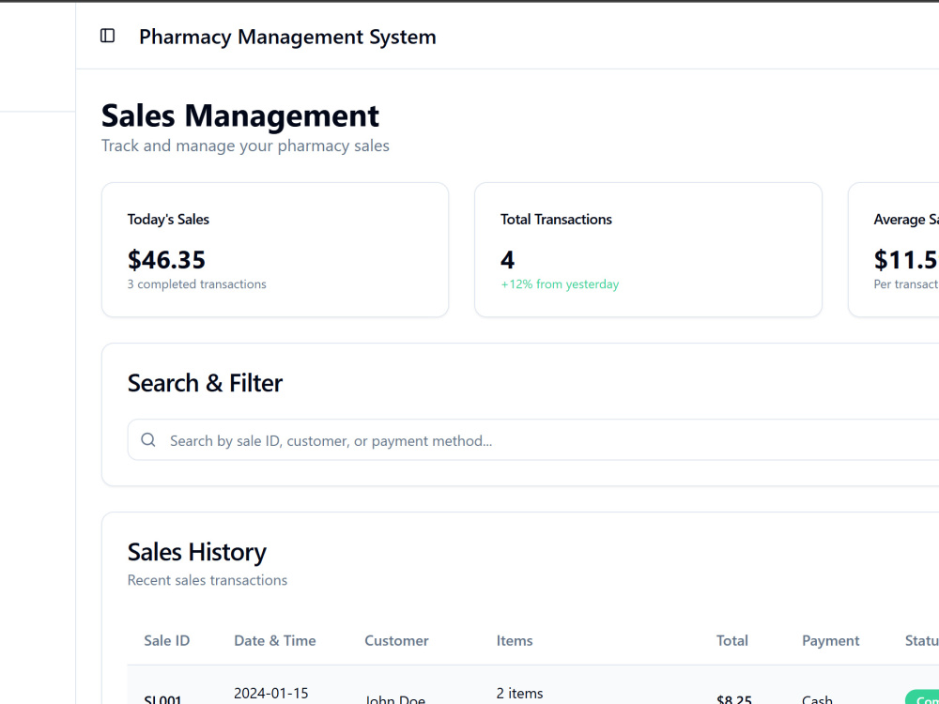Open the Total Transactions card
This screenshot has width=939, height=704.
(648, 250)
